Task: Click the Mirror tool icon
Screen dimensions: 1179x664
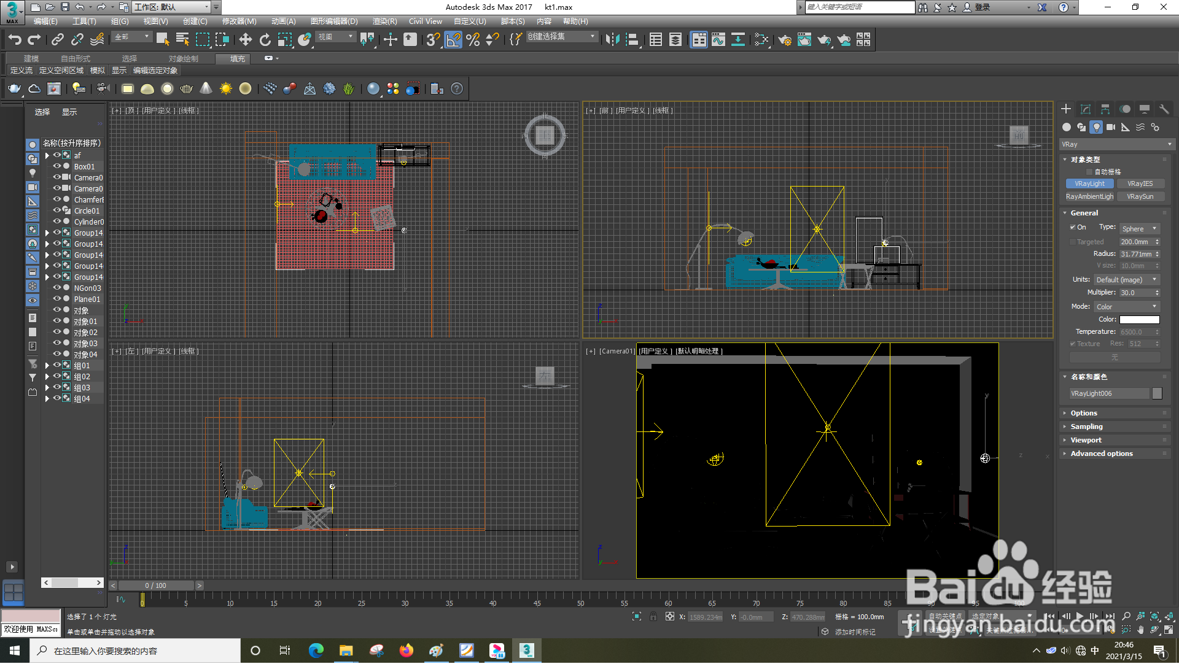Action: [612, 40]
